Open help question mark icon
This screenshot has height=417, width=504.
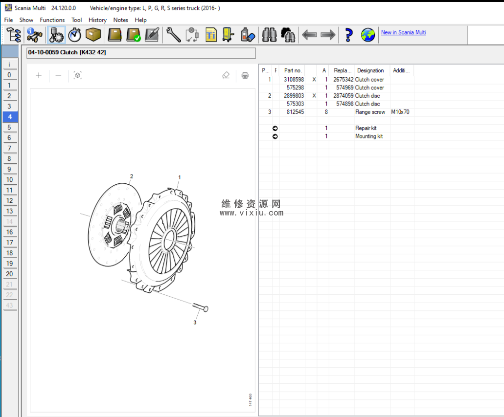(348, 35)
